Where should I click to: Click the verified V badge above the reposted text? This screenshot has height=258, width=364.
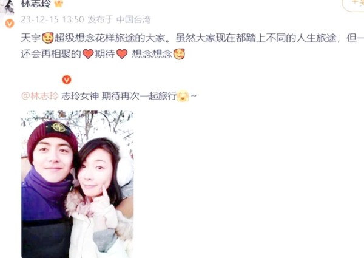point(67,80)
